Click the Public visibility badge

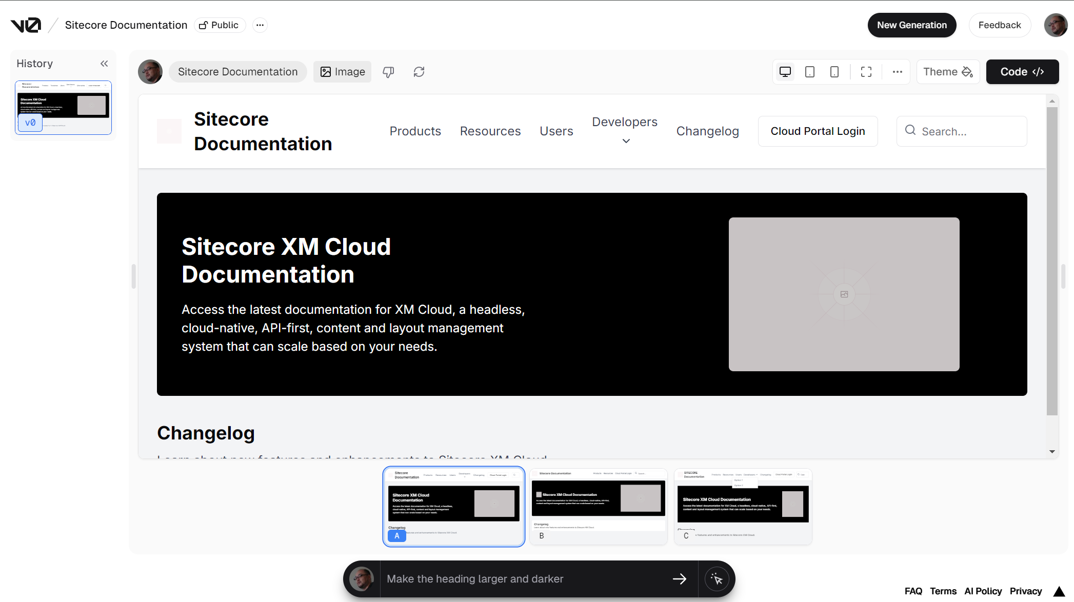[220, 25]
